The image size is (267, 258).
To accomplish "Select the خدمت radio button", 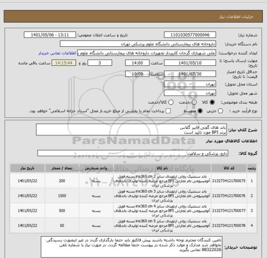I will tap(194, 102).
